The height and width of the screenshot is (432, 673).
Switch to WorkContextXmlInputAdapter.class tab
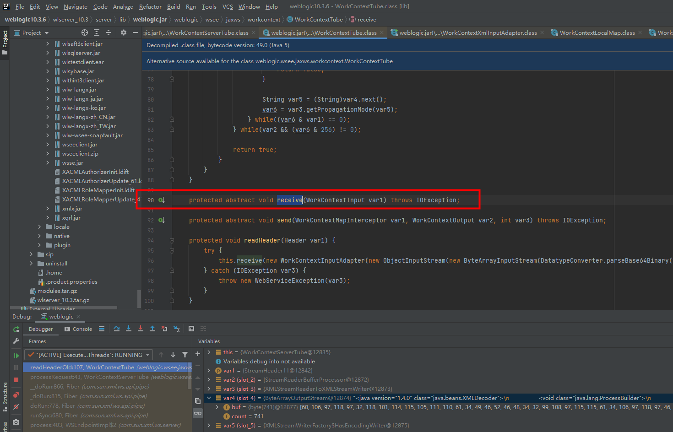[468, 32]
